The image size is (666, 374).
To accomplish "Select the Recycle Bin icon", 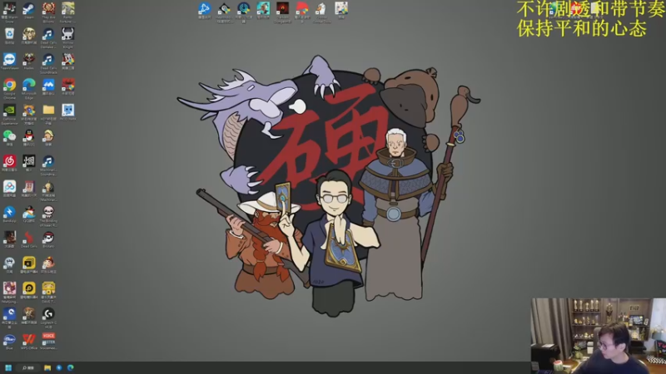I will [x=9, y=34].
